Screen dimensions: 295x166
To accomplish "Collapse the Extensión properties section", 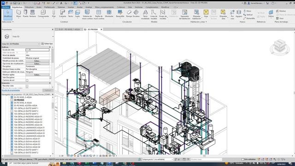I will 50,83.
